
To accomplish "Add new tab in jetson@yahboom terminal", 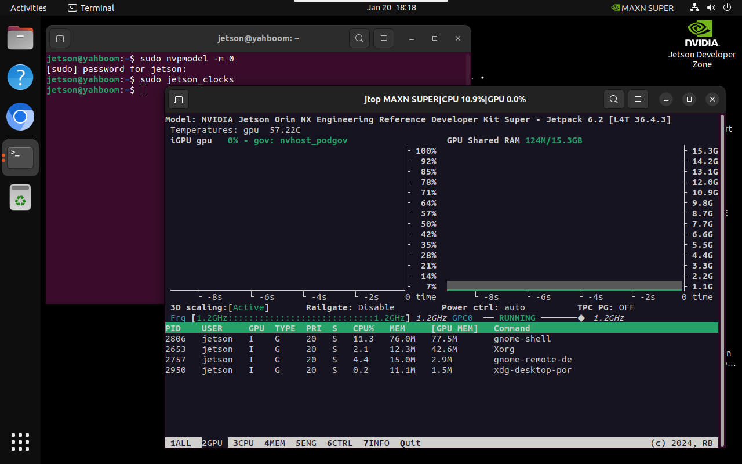I will pos(60,38).
